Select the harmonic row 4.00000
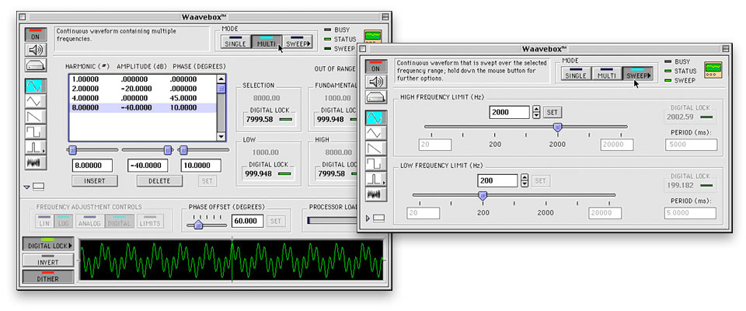The height and width of the screenshot is (311, 746). (142, 98)
